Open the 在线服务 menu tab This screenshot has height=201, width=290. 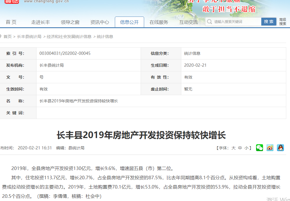click(x=159, y=22)
